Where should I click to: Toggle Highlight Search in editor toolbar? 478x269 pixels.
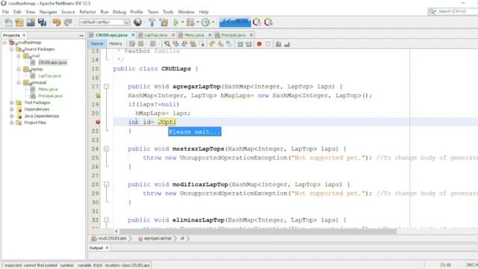coord(193,44)
